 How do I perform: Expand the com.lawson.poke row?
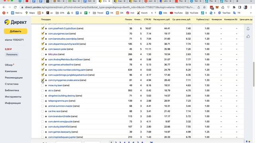[46, 49]
